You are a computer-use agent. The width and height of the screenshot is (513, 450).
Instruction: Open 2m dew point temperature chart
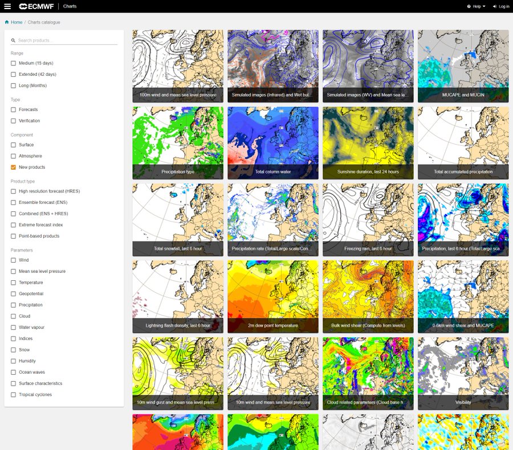(273, 297)
